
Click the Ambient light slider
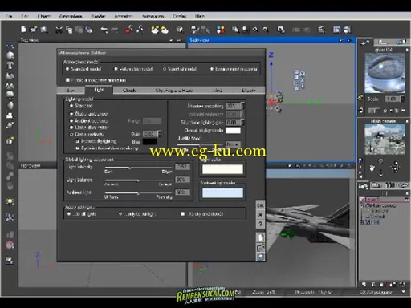click(138, 192)
